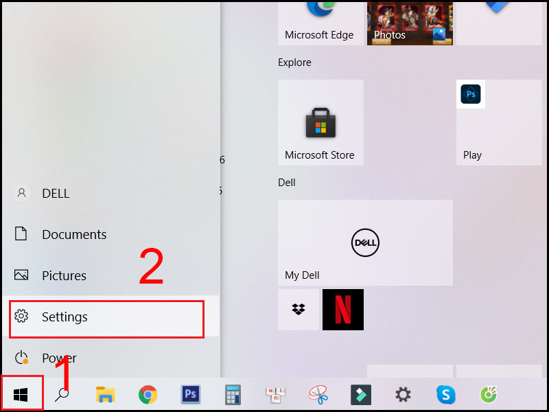Launch Netflix from the small tile
The image size is (549, 412).
coord(343,310)
